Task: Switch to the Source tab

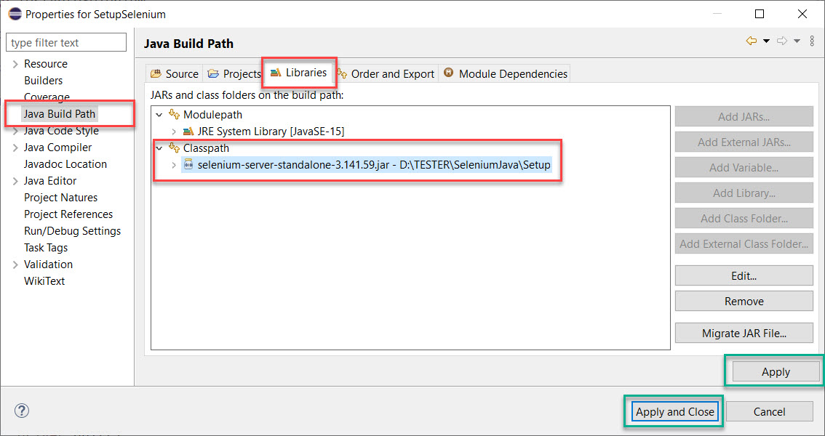Action: coord(174,74)
